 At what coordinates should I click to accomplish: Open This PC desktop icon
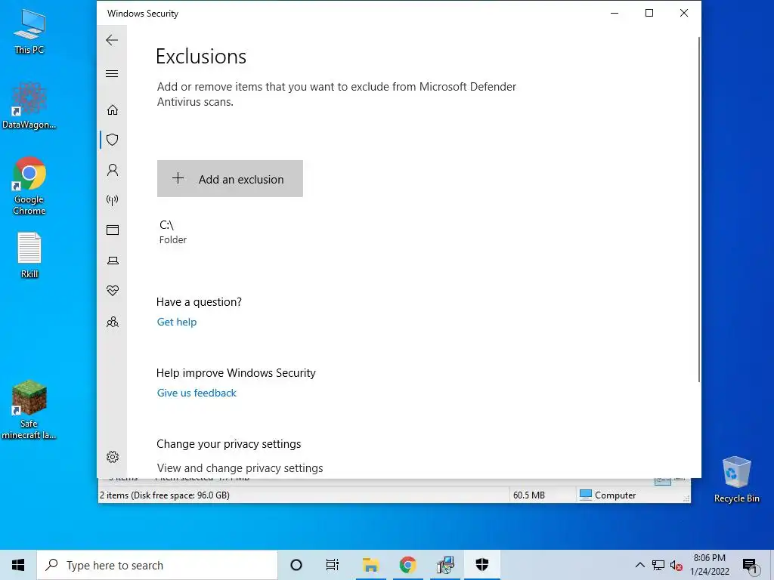pyautogui.click(x=29, y=31)
